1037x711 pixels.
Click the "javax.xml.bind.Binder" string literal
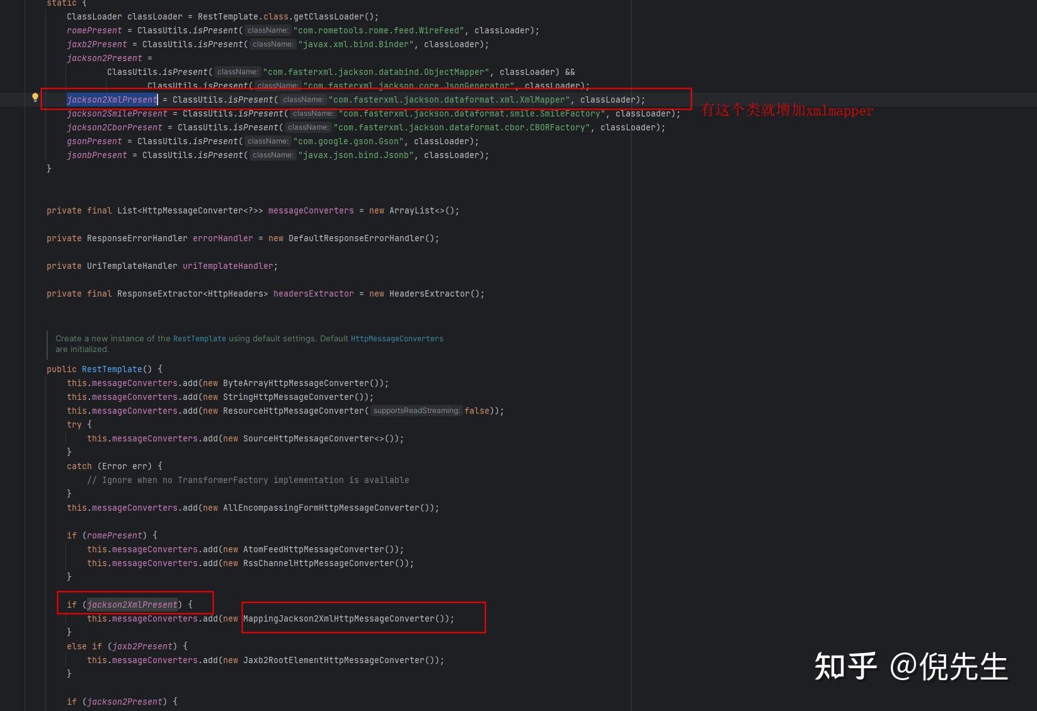[x=356, y=44]
